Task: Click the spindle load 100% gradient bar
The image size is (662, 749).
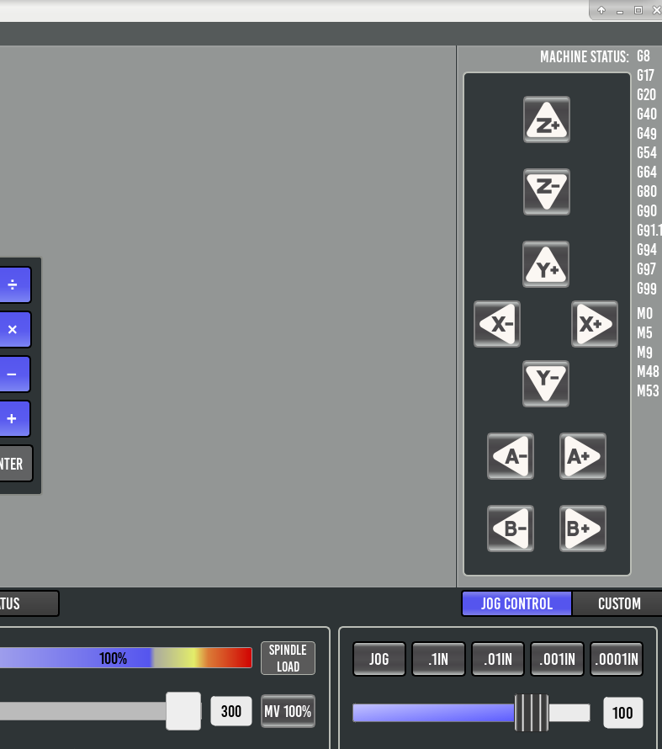Action: [x=125, y=658]
